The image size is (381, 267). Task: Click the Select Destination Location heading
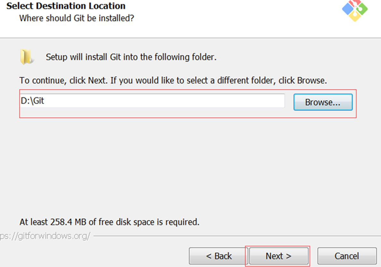click(66, 6)
